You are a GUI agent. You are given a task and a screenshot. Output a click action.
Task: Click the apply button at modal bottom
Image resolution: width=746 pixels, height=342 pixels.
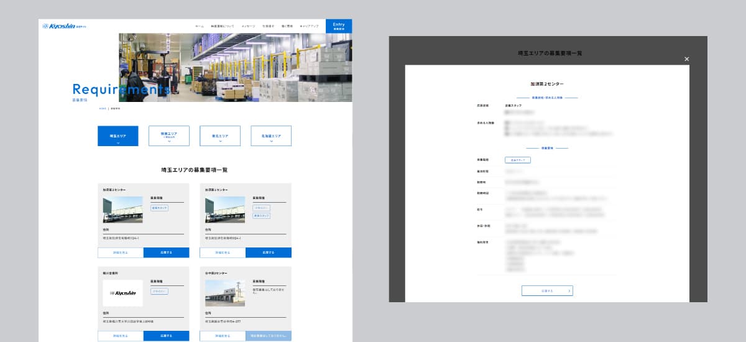[x=547, y=290]
